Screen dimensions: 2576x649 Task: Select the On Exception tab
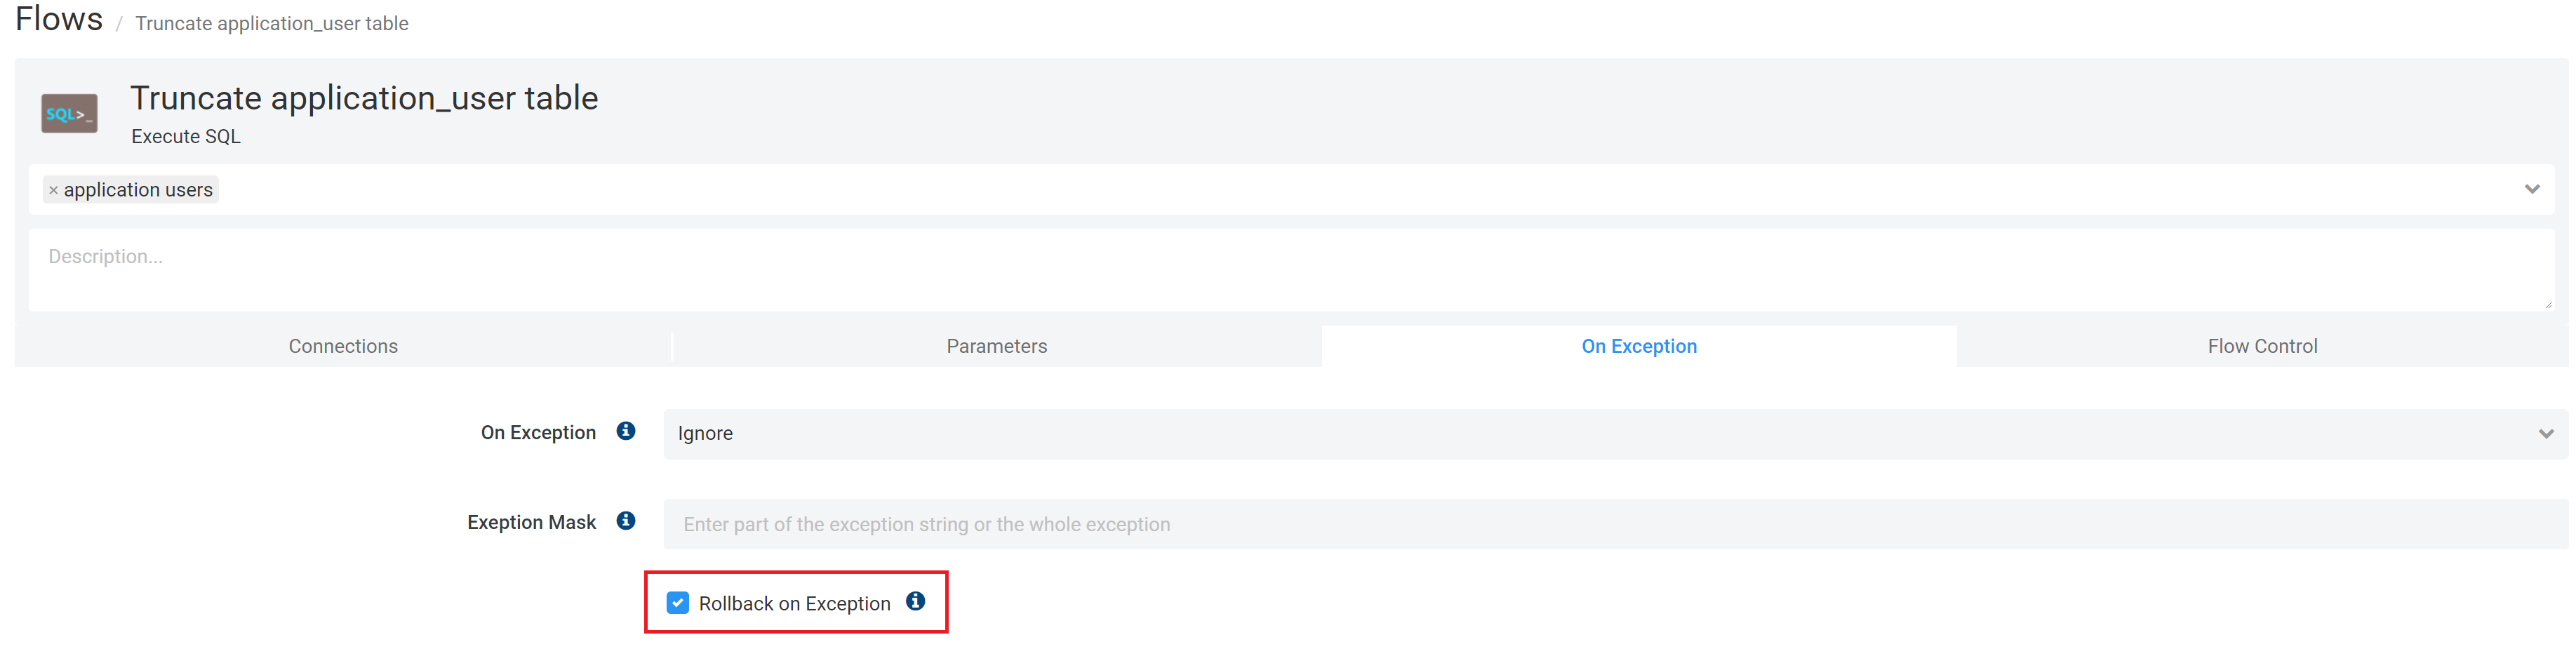[1638, 345]
